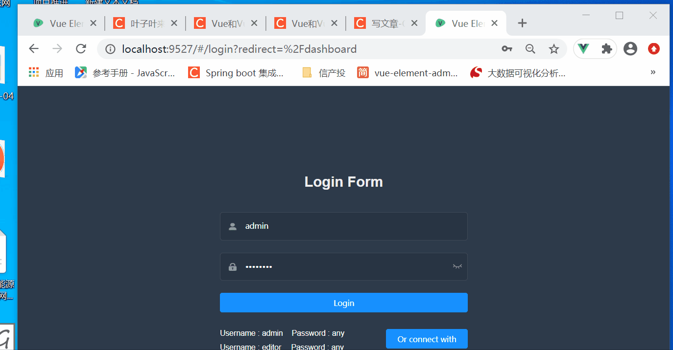
Task: Click the zoom magnifier in the address bar
Action: 530,48
